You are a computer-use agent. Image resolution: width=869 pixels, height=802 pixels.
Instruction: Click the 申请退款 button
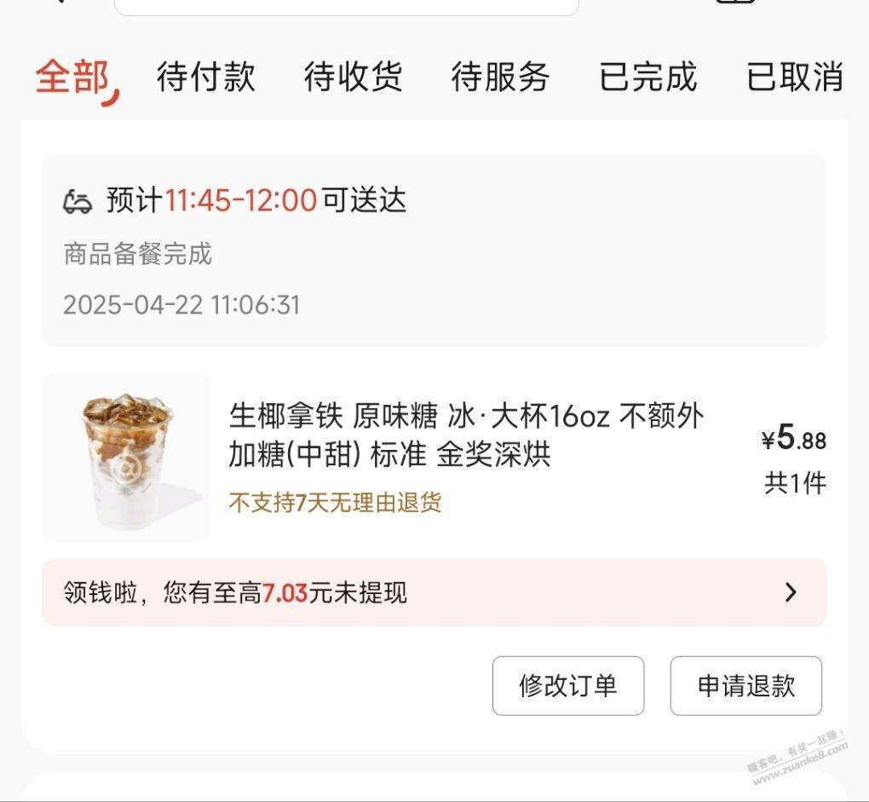click(746, 685)
